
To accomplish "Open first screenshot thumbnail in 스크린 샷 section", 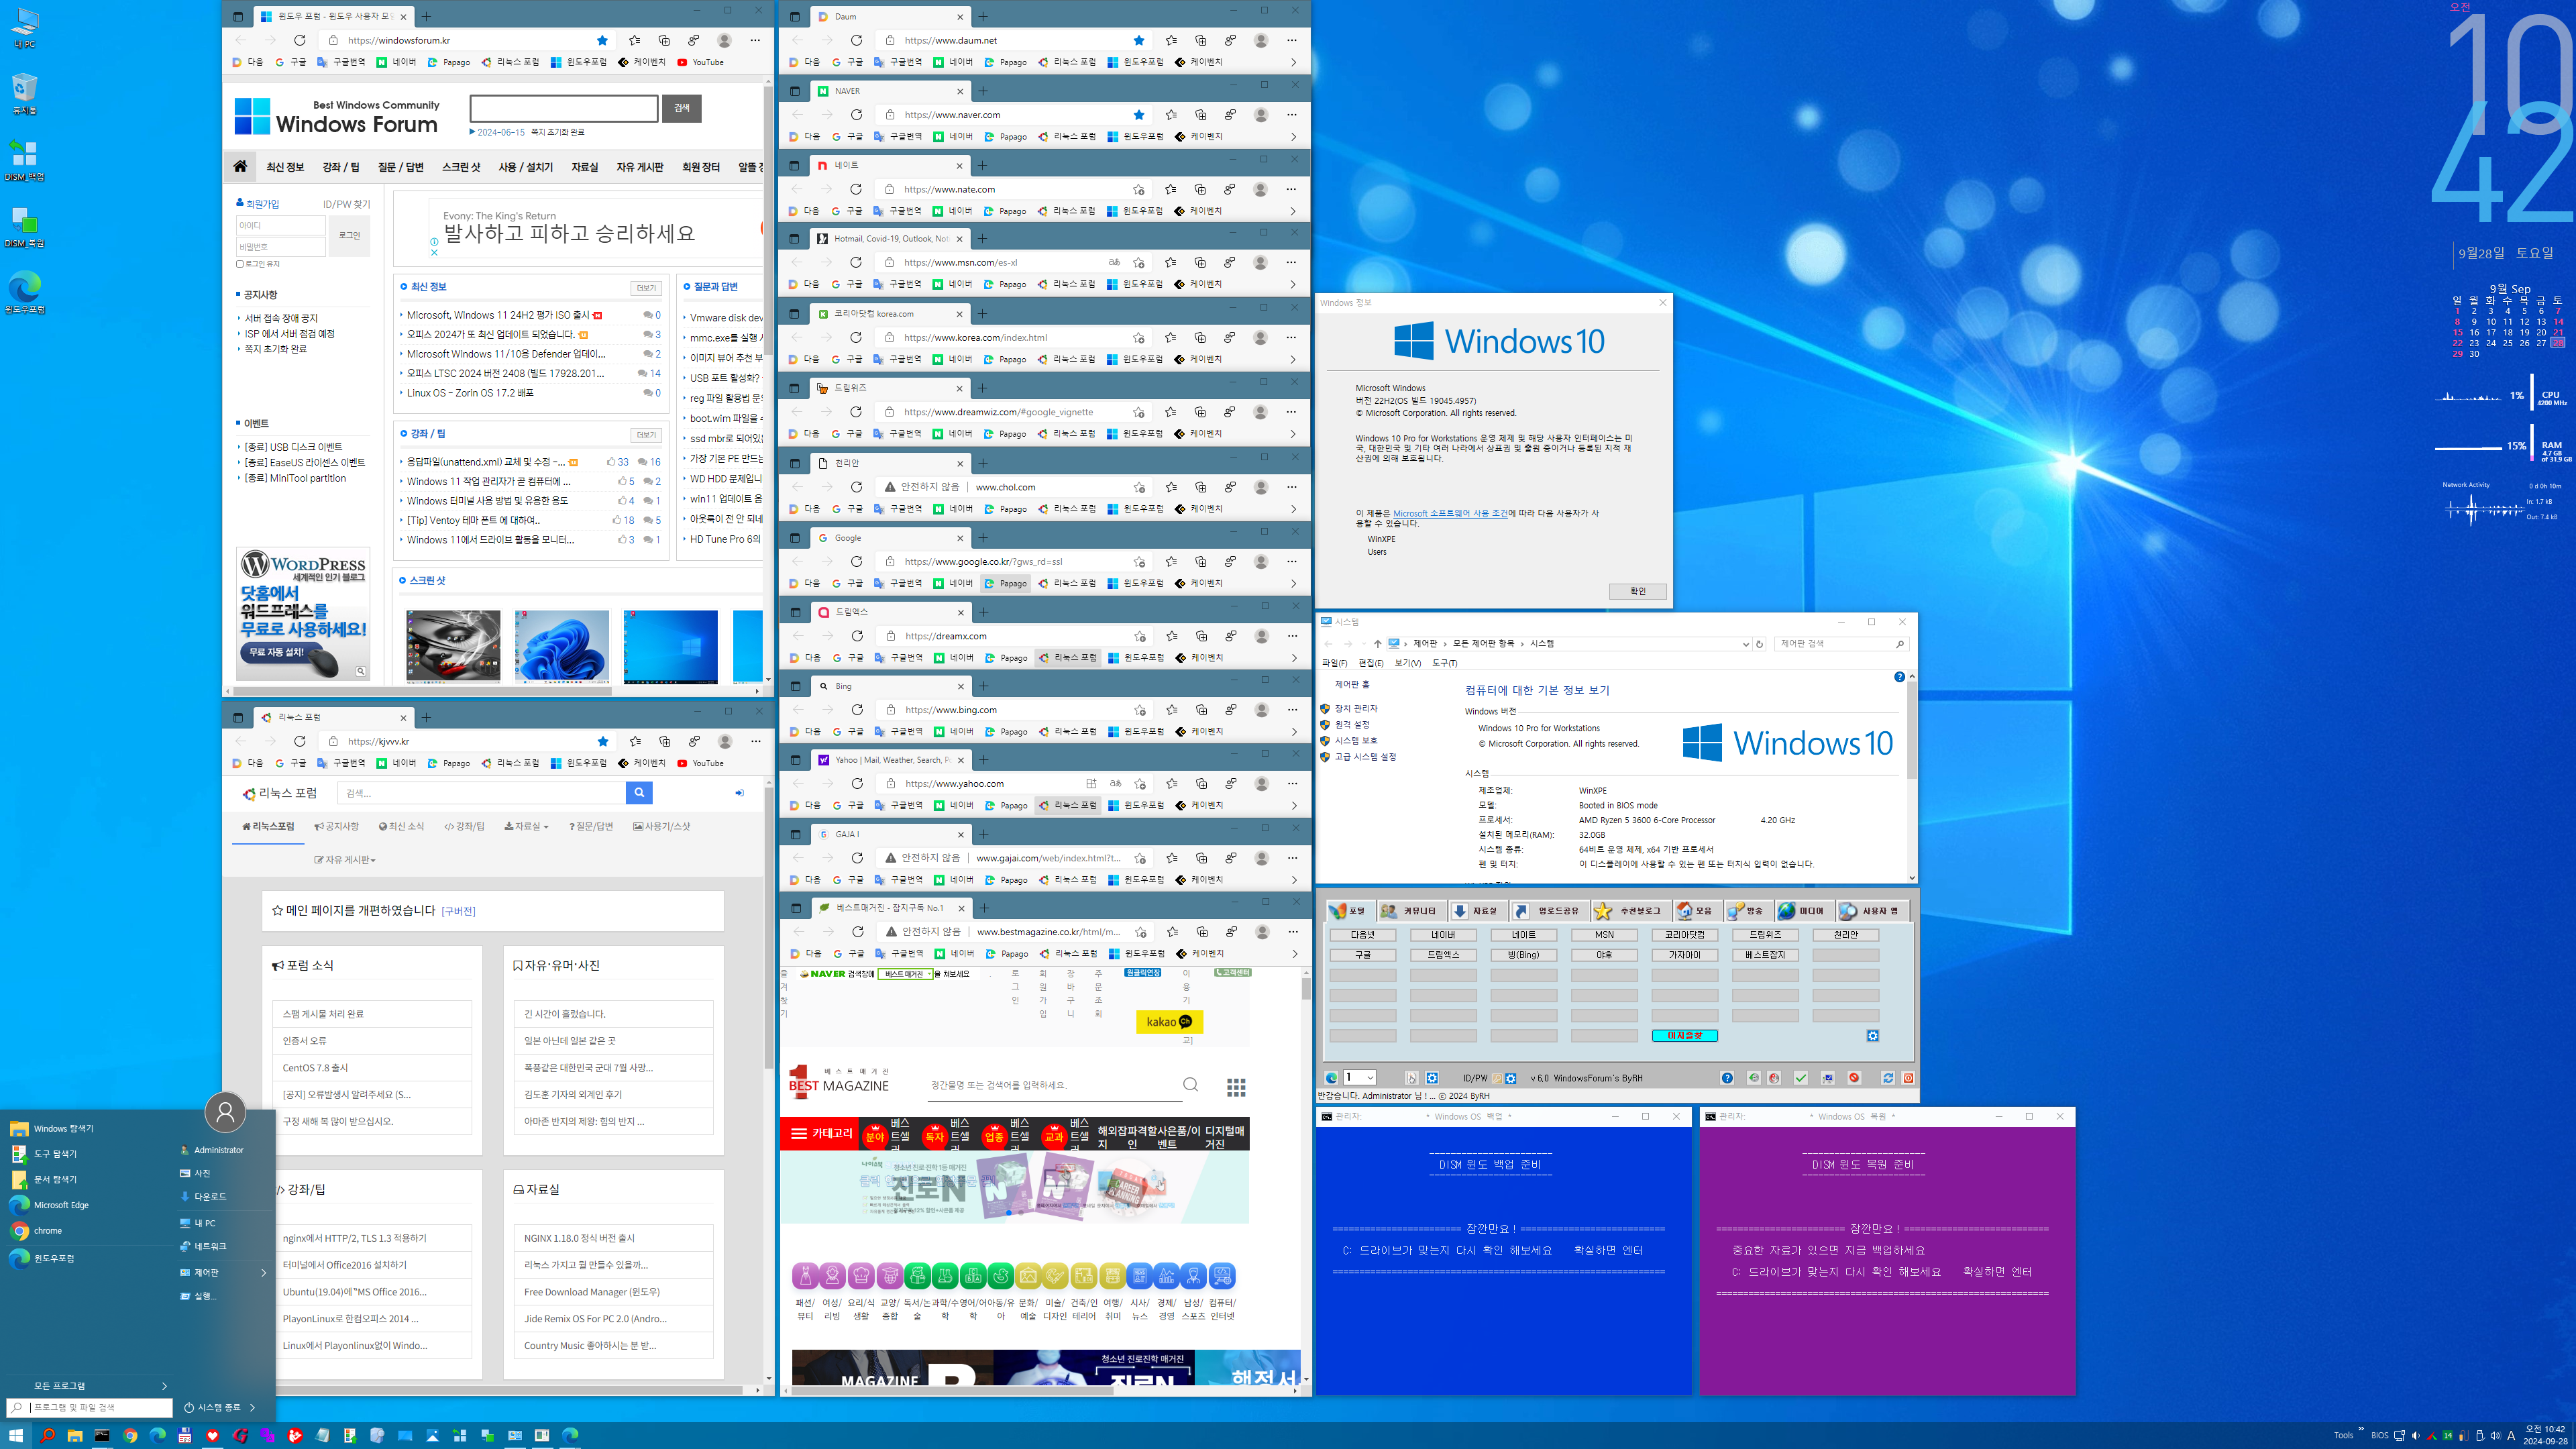I will 453,646.
